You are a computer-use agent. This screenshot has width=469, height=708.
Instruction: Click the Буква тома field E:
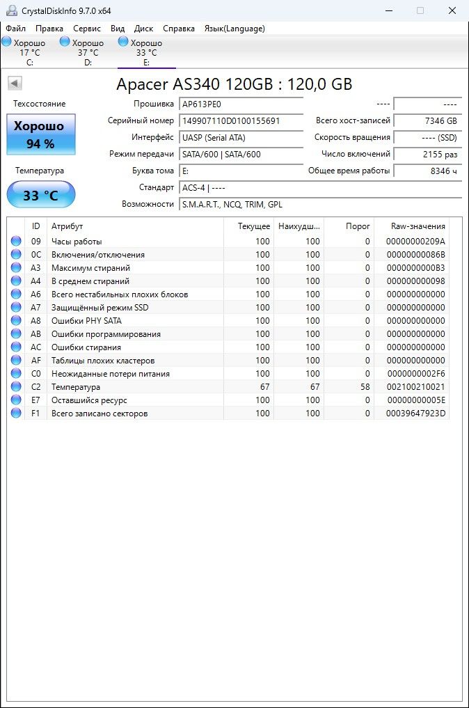click(x=241, y=171)
